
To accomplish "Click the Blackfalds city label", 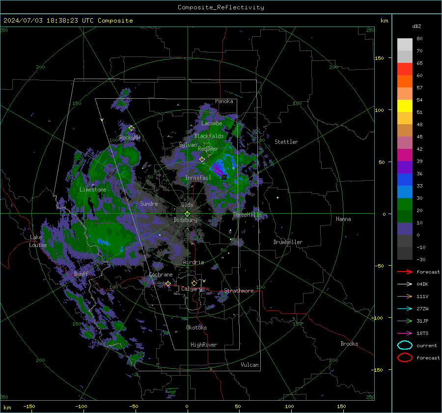I will coord(209,136).
